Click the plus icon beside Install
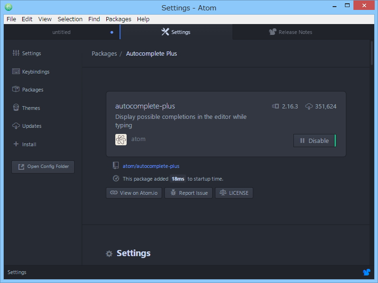The width and height of the screenshot is (378, 283). 16,144
